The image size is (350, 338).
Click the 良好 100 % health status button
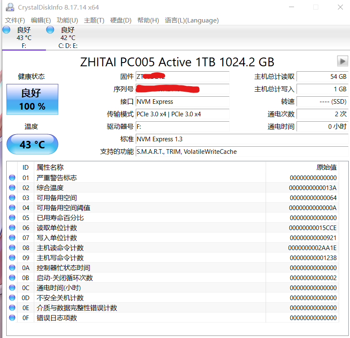tap(32, 99)
